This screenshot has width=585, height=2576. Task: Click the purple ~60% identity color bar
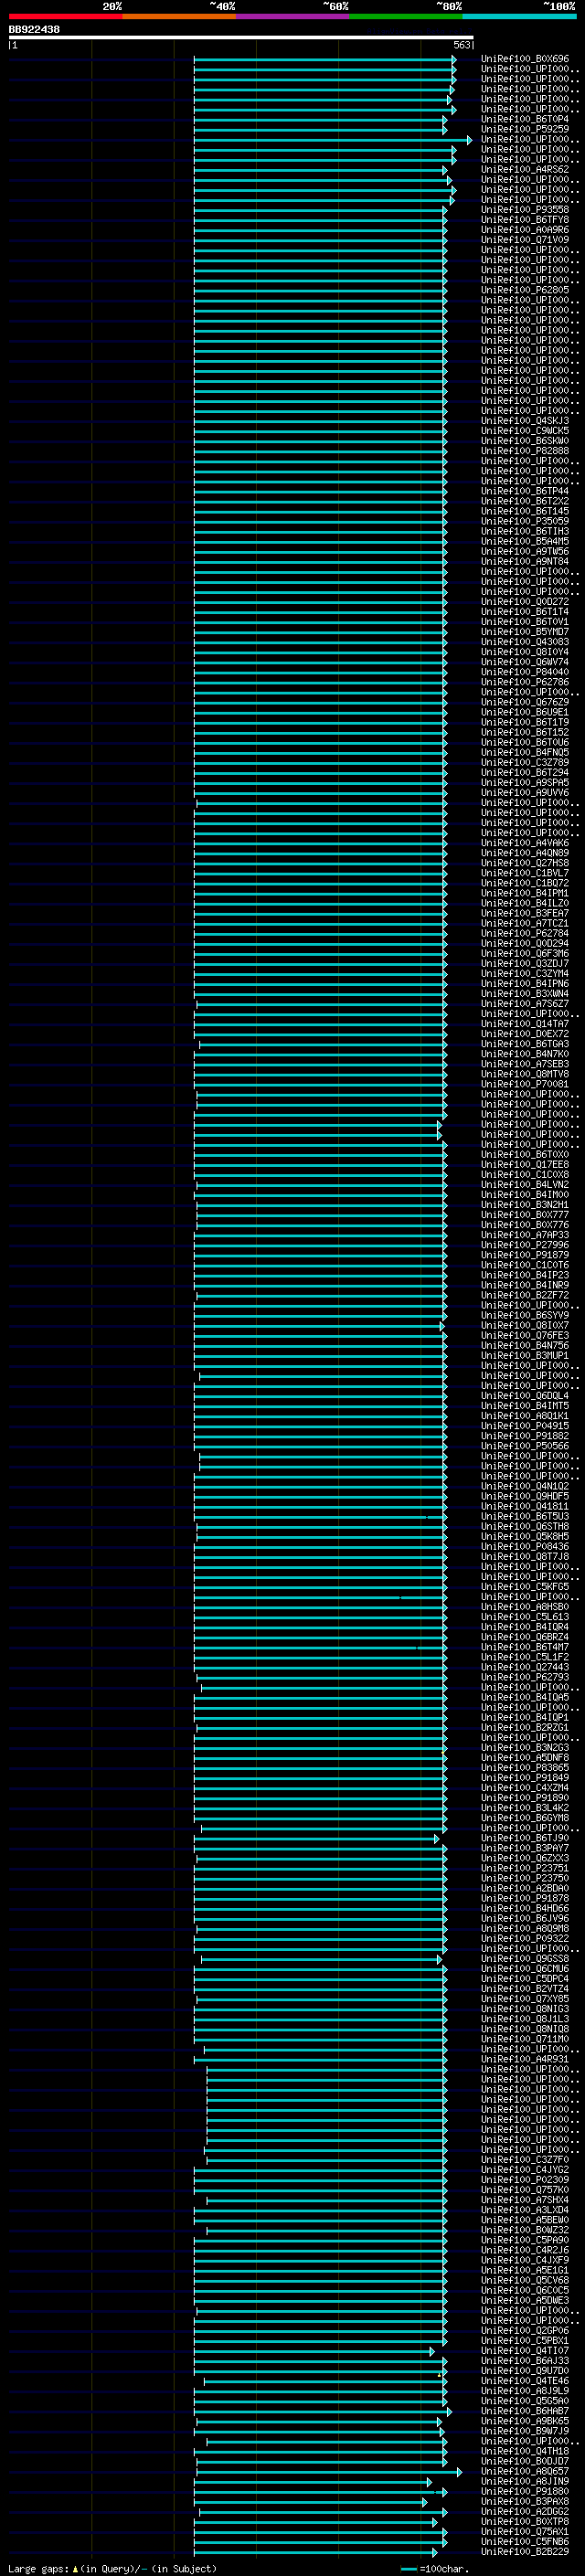(x=292, y=17)
